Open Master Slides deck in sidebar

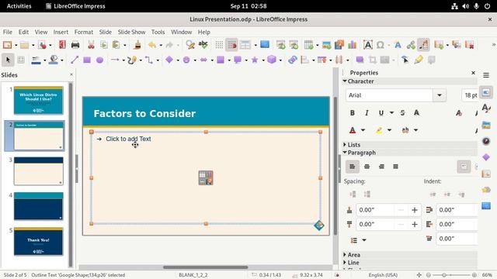(x=486, y=206)
